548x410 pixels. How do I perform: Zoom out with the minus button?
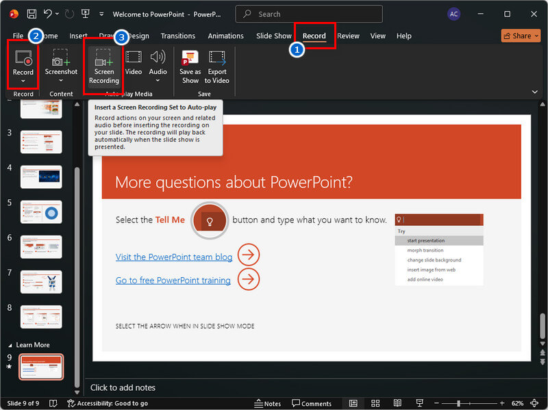[436, 403]
